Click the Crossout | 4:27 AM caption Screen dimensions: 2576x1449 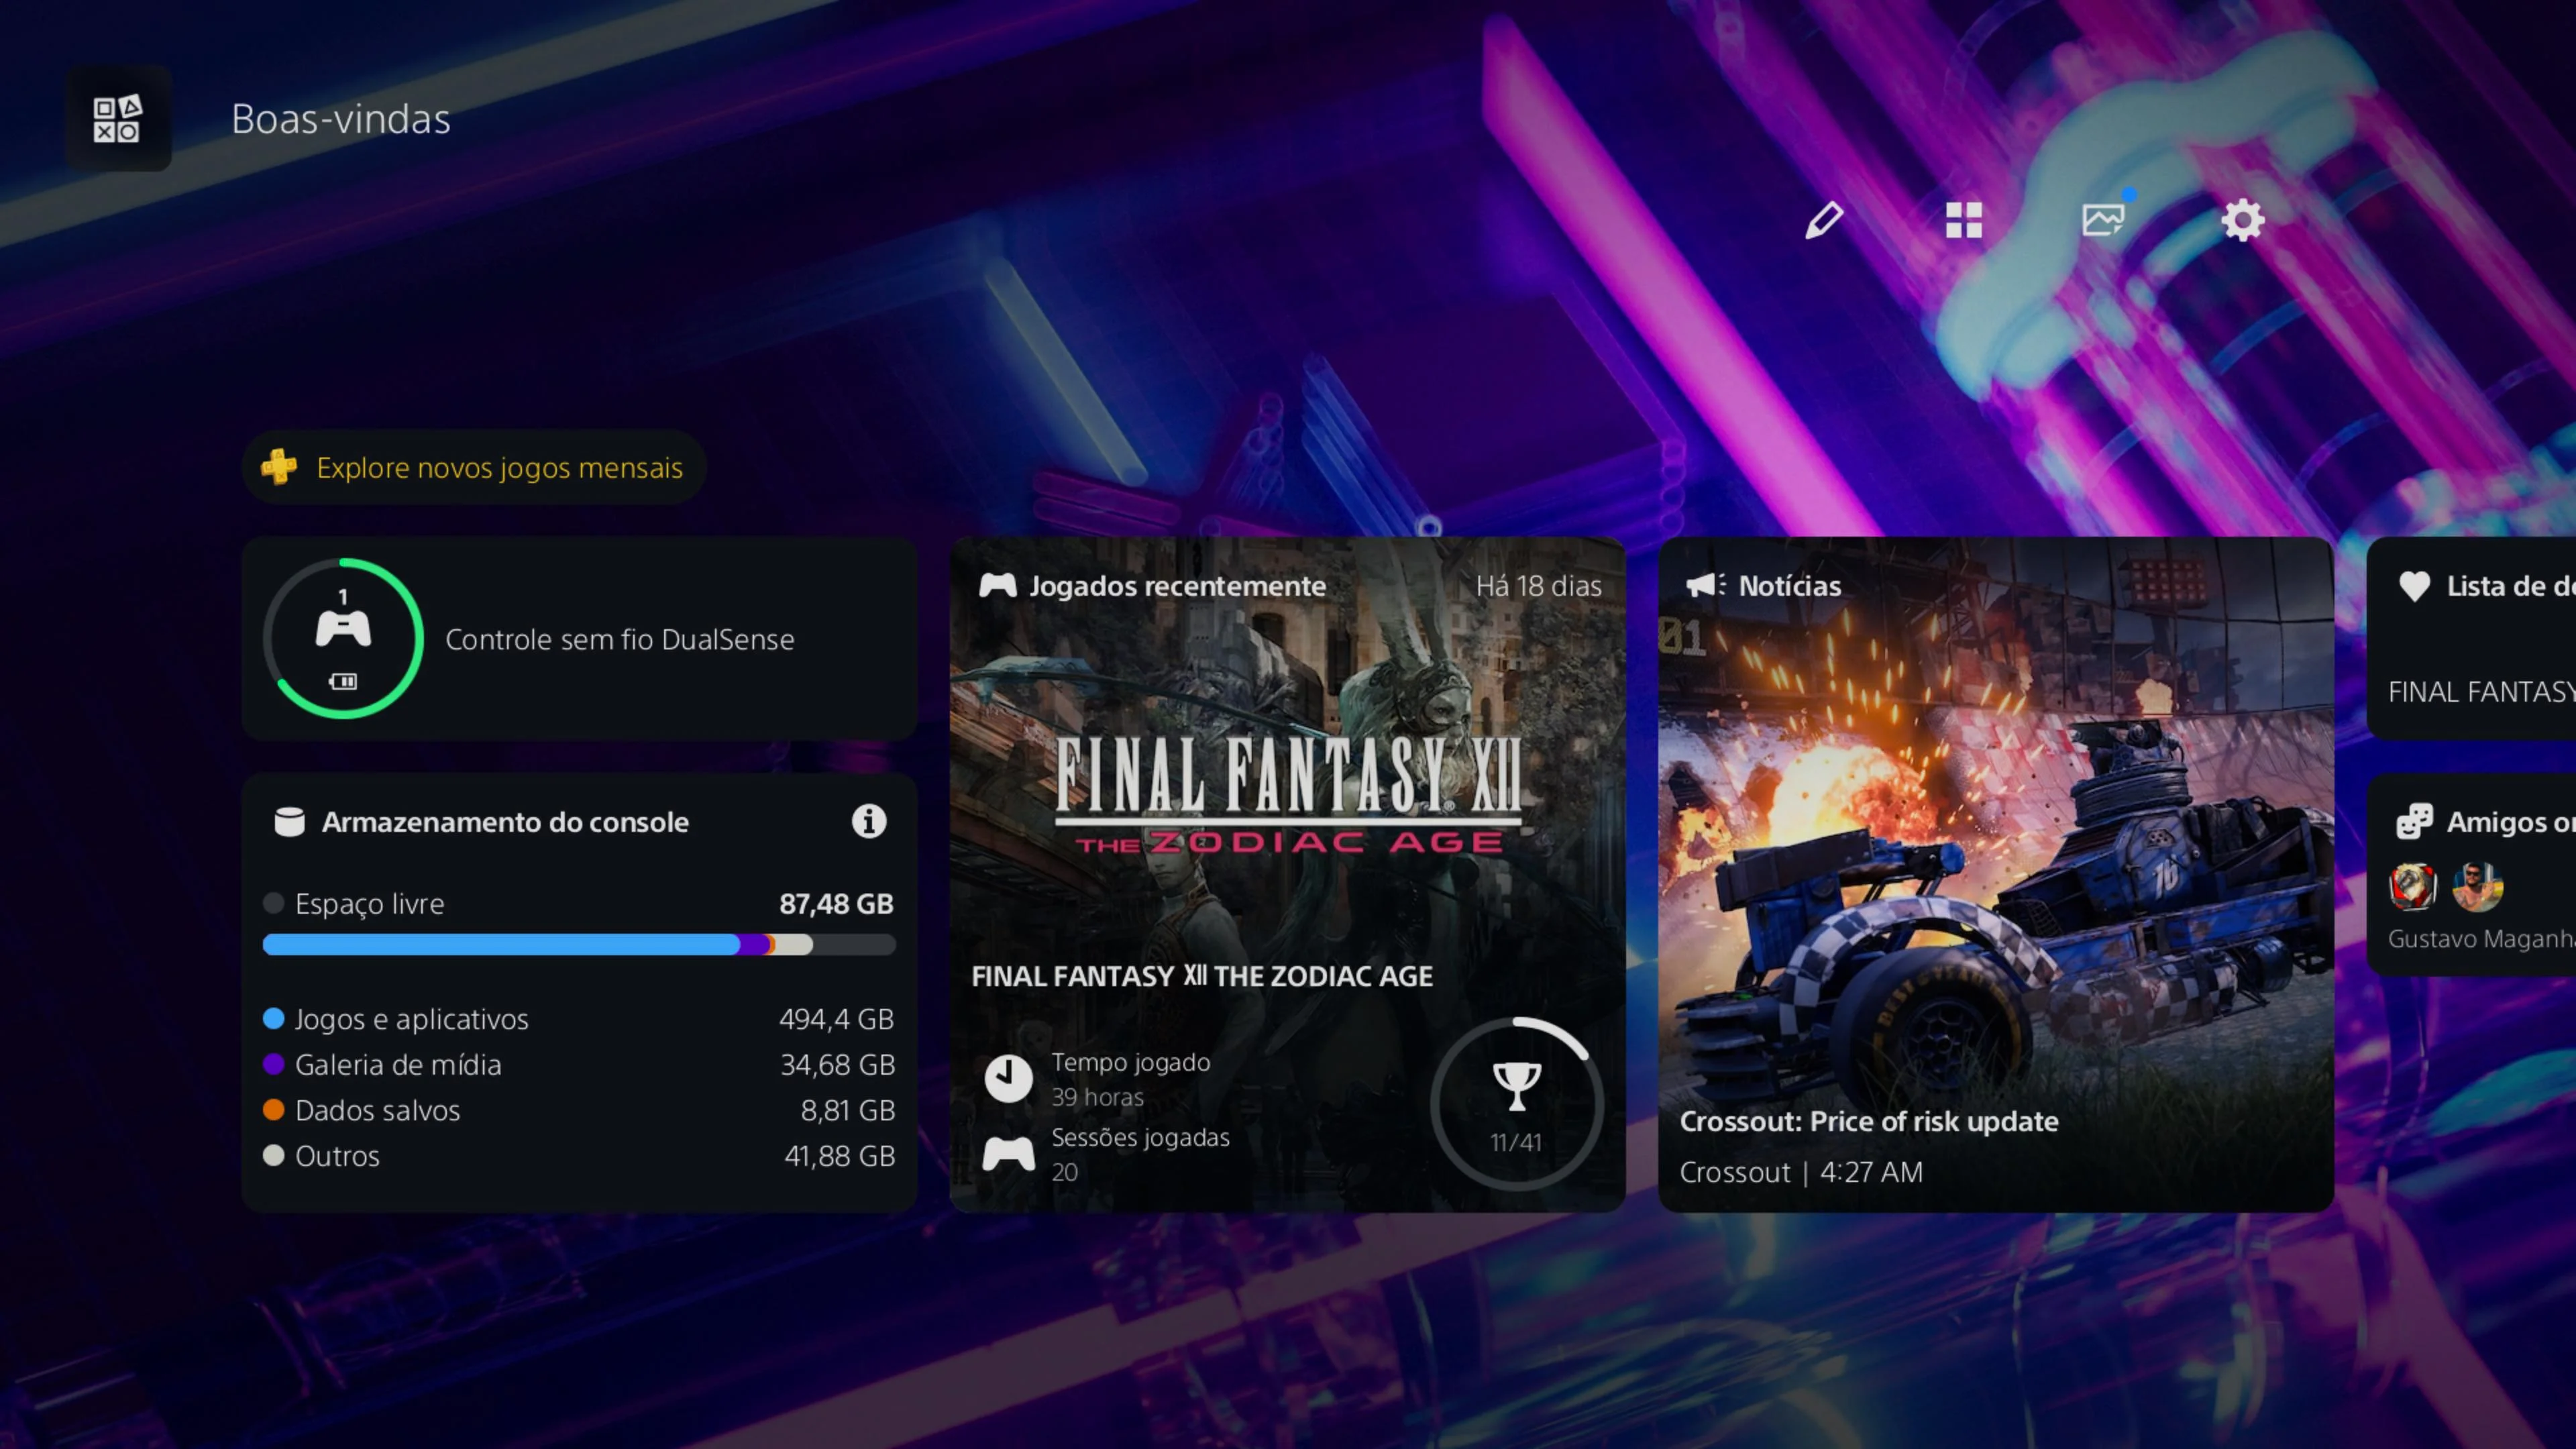click(x=1801, y=1172)
